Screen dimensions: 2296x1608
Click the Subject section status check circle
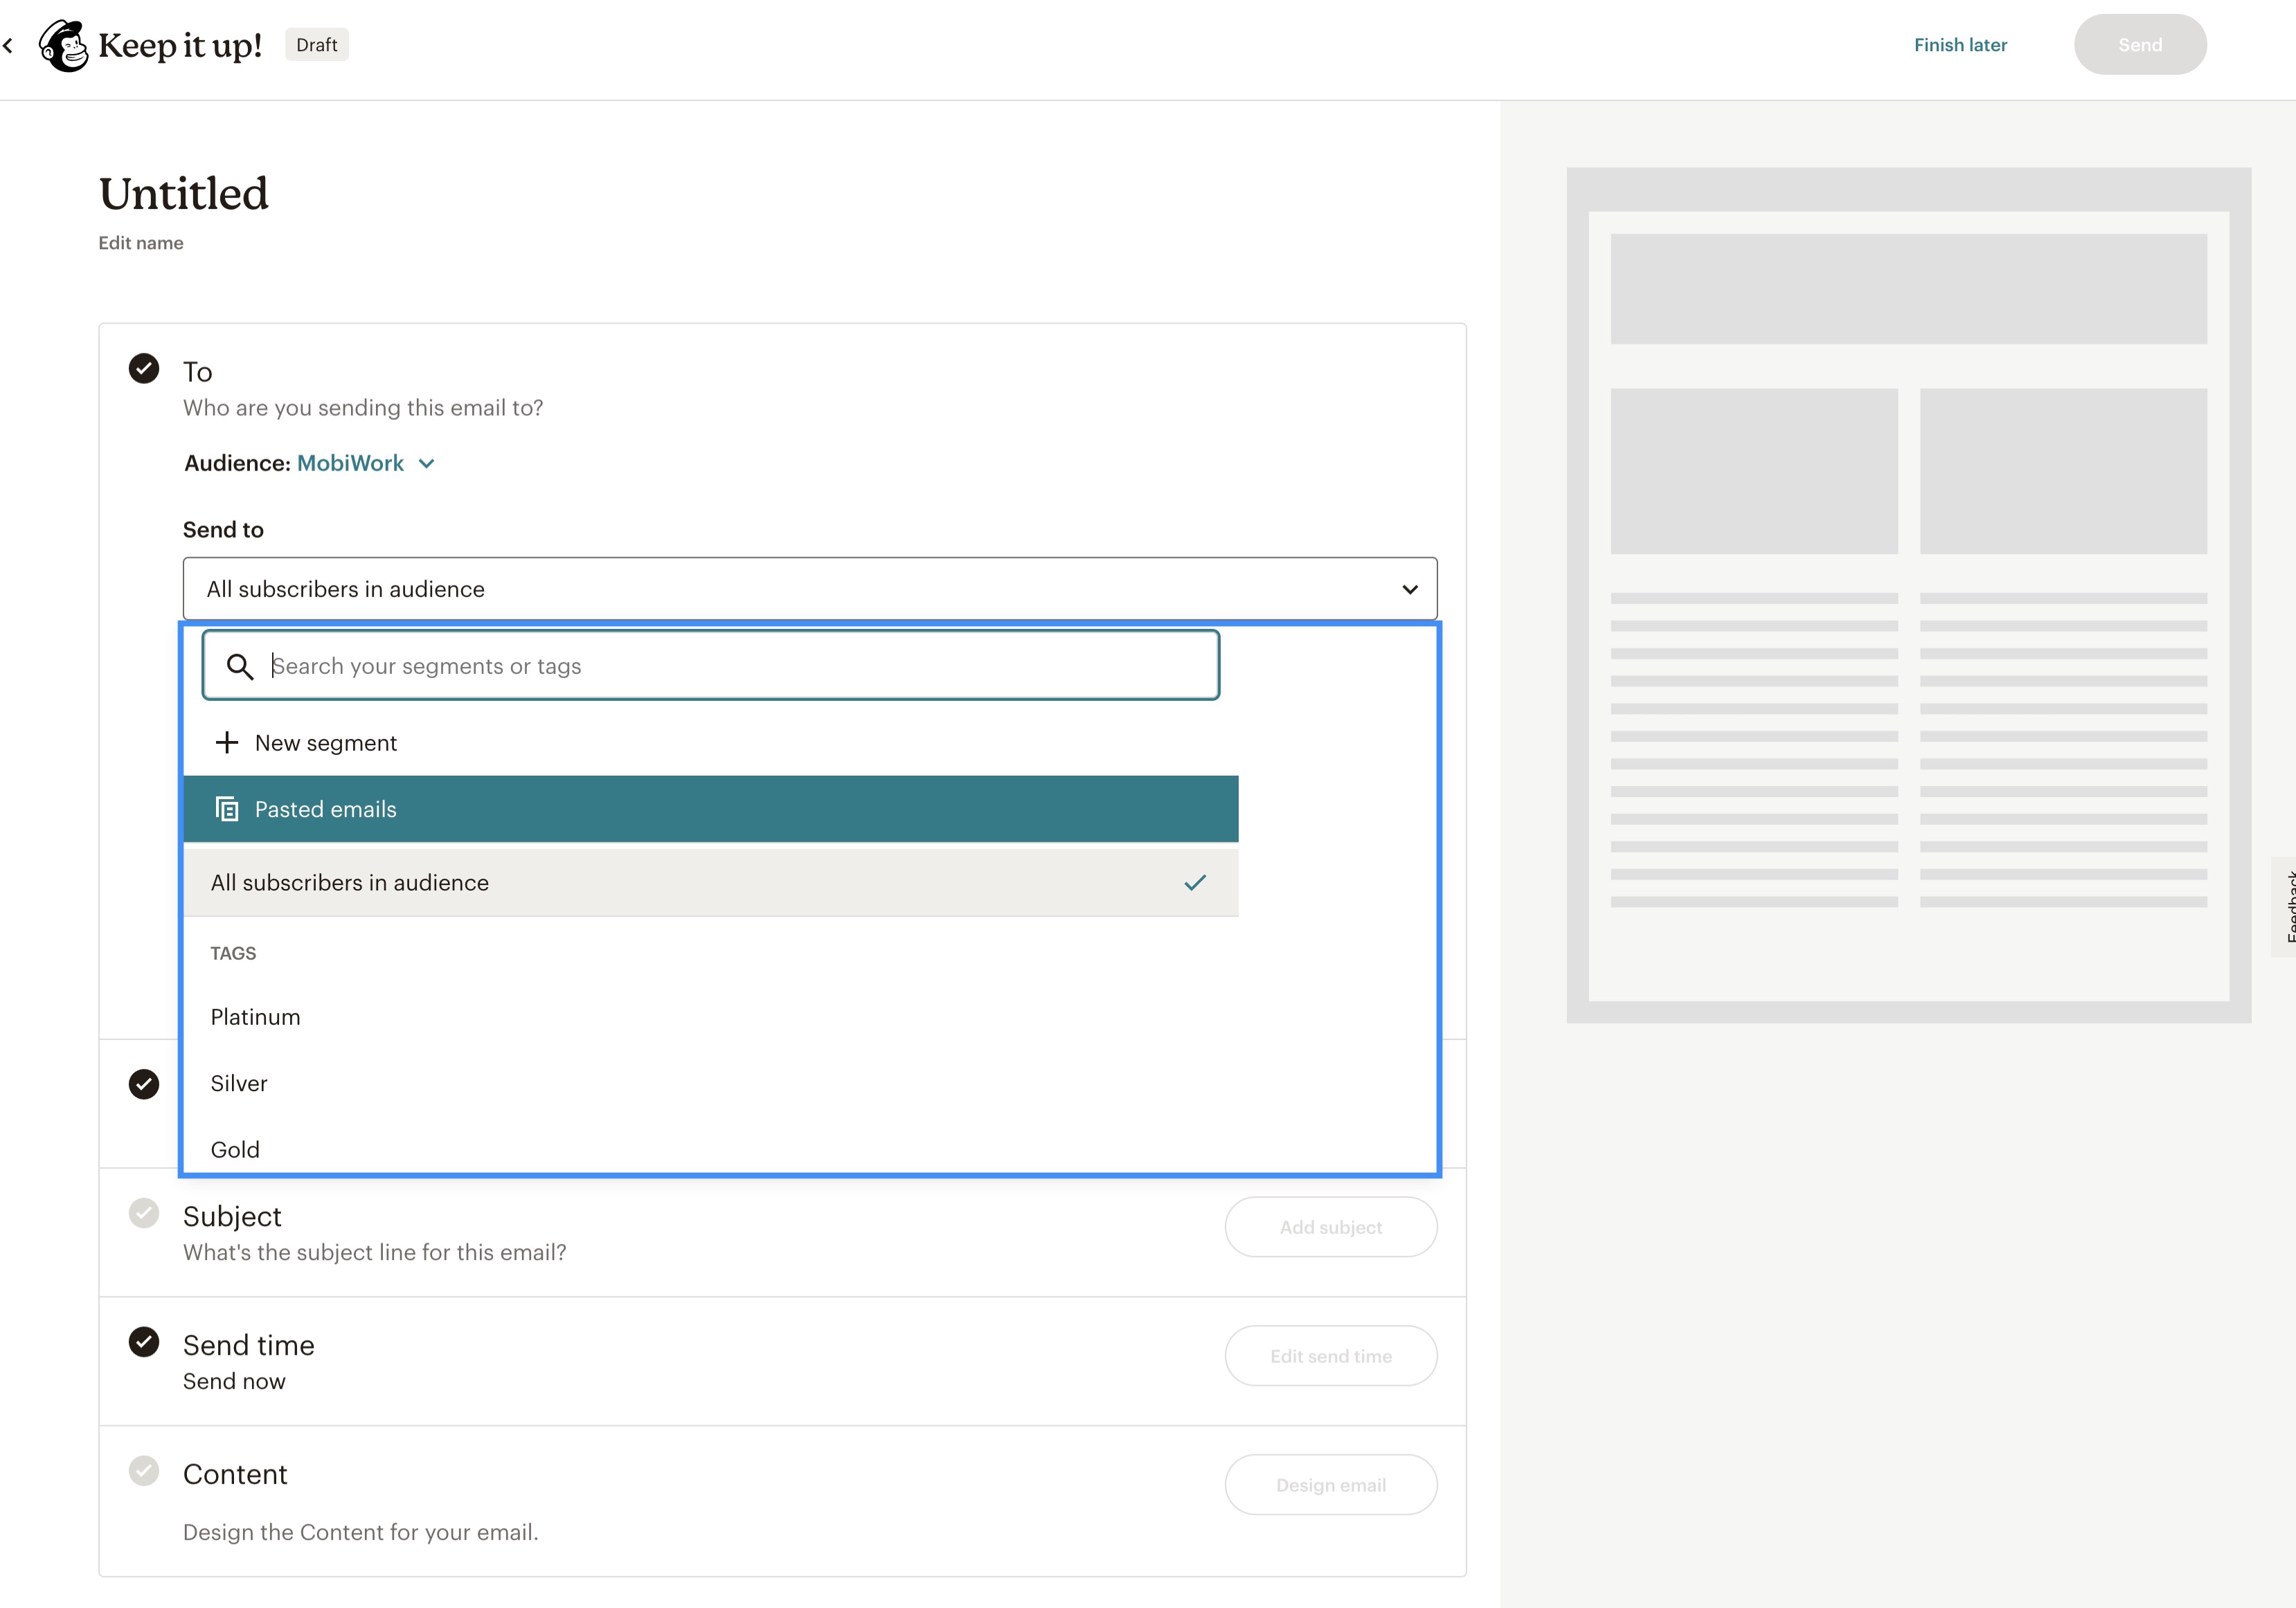144,1213
